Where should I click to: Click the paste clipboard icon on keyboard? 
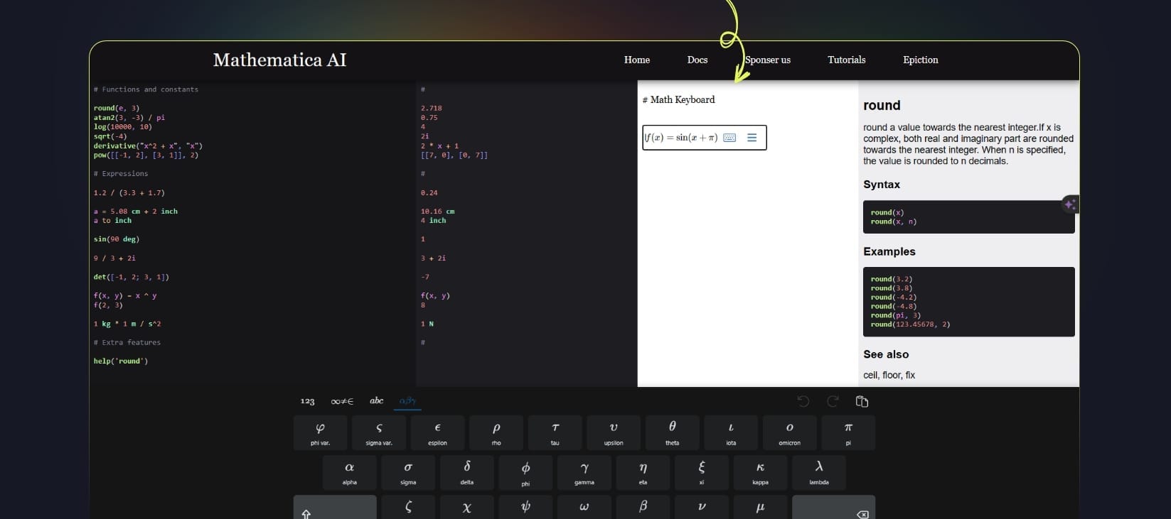862,401
